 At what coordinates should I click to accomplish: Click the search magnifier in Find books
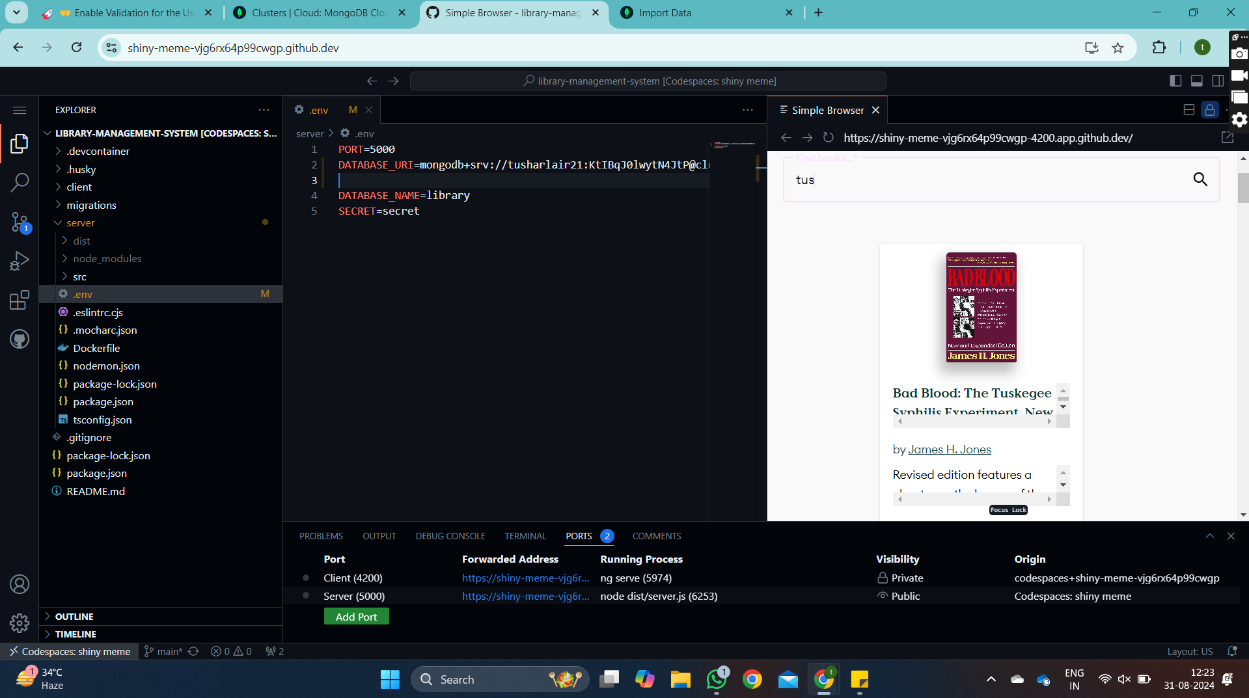[x=1200, y=180]
